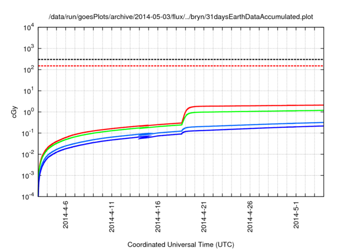The height and width of the screenshot is (250, 357).
Task: Click the black dashed threshold line
Action: (x=181, y=59)
